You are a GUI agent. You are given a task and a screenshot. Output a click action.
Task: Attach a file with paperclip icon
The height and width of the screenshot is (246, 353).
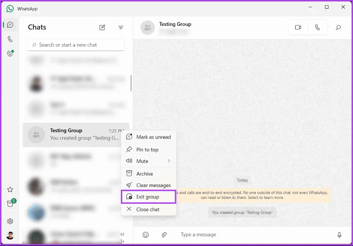pos(164,235)
